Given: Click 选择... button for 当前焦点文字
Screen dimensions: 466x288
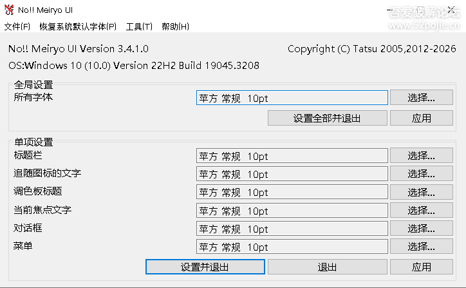Looking at the screenshot, I should (x=422, y=210).
